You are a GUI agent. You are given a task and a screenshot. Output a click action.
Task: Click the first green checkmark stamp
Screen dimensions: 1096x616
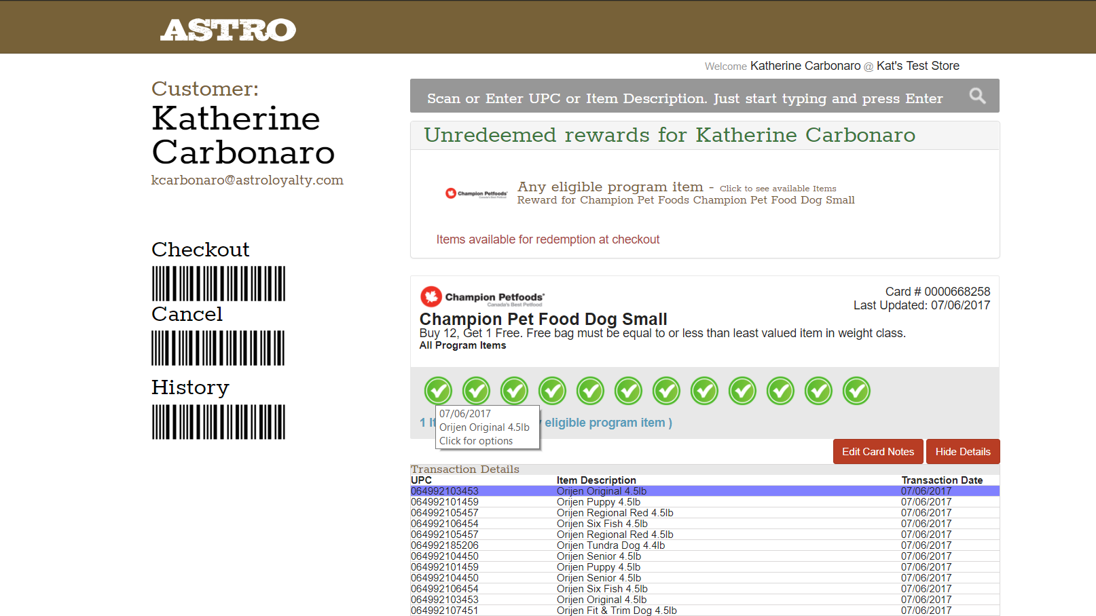(438, 391)
